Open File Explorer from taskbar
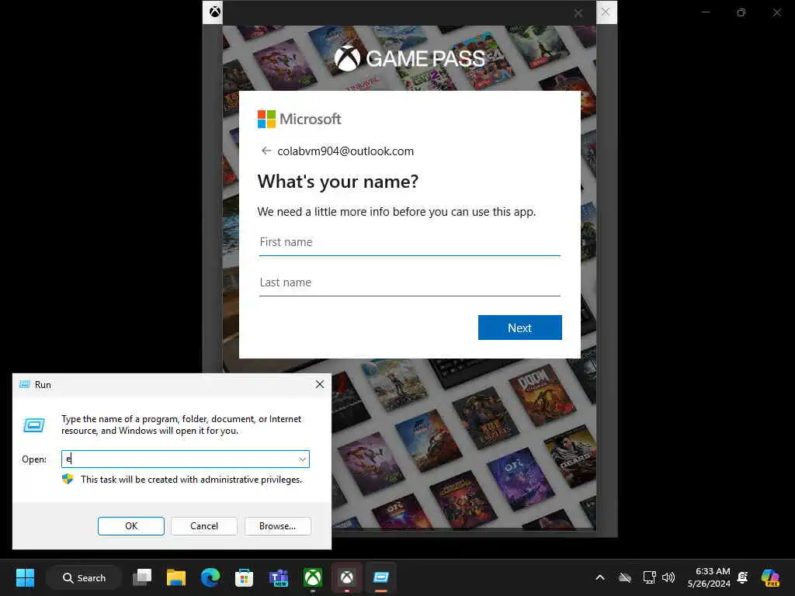The height and width of the screenshot is (596, 795). point(176,577)
